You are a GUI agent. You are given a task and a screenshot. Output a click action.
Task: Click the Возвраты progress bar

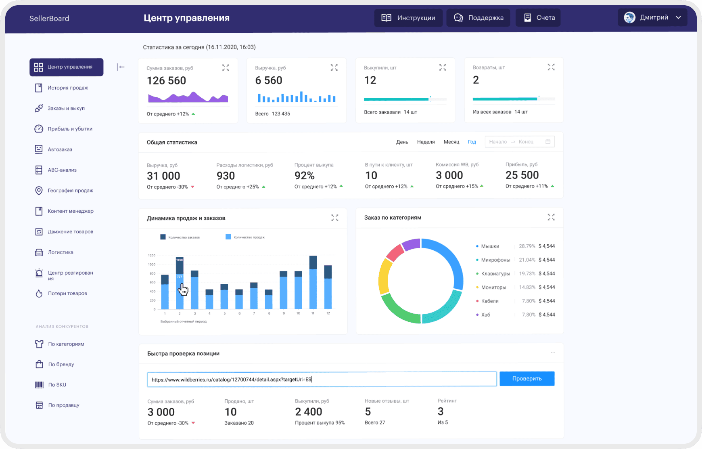point(514,99)
